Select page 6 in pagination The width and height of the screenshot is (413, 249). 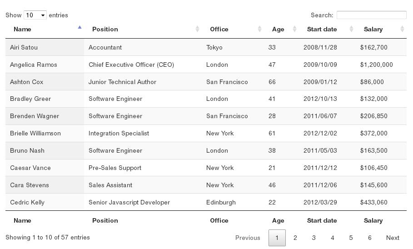[369, 238]
